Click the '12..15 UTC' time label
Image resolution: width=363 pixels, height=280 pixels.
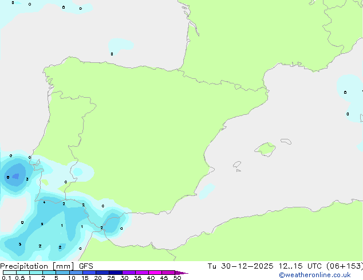coord(300,266)
